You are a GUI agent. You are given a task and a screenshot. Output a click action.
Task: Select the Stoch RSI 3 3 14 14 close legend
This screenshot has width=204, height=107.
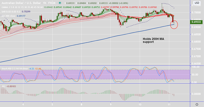click(15, 69)
